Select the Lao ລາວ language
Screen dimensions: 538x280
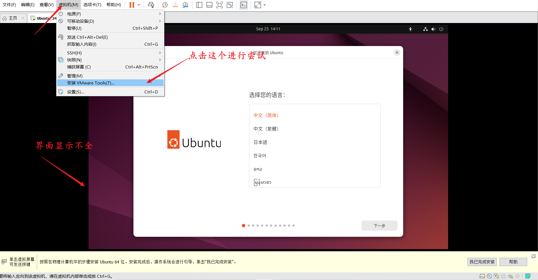[315, 169]
